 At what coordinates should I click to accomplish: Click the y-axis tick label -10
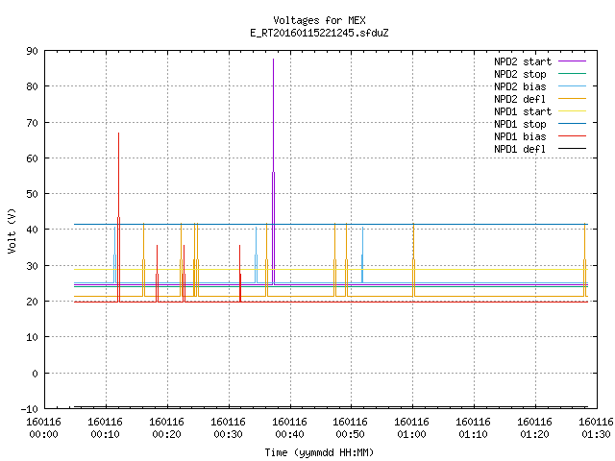click(x=30, y=409)
